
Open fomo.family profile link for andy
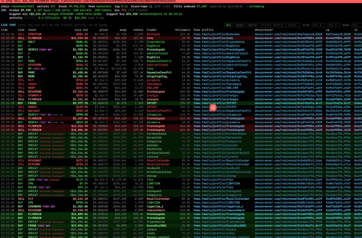click(213, 38)
